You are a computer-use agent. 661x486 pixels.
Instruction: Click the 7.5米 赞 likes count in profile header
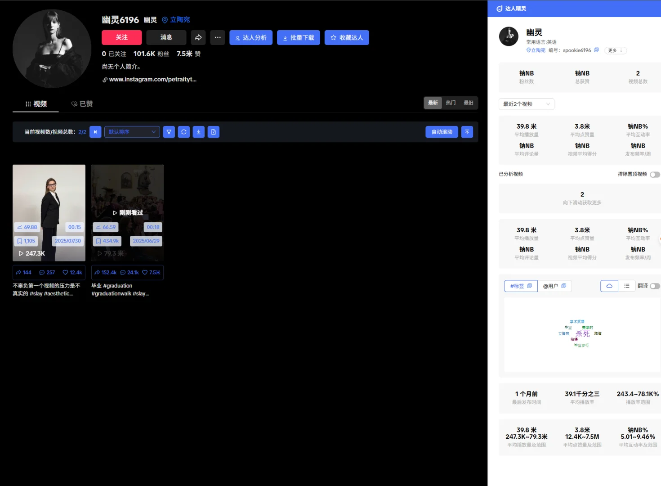pyautogui.click(x=189, y=54)
